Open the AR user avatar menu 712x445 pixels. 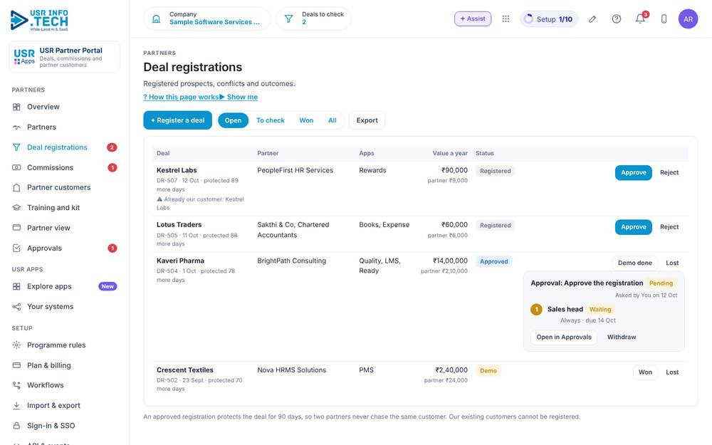[688, 19]
